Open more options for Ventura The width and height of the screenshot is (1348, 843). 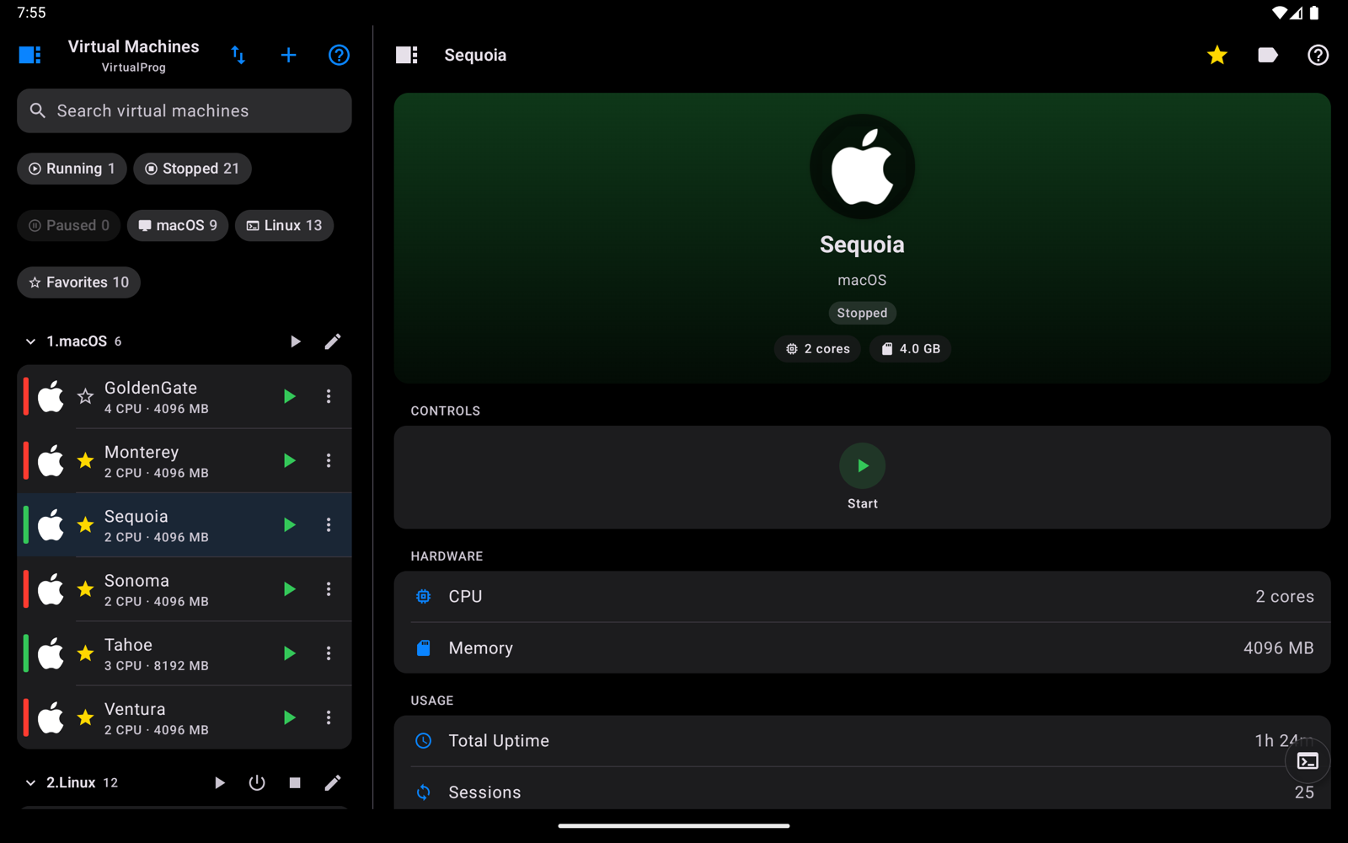point(329,717)
